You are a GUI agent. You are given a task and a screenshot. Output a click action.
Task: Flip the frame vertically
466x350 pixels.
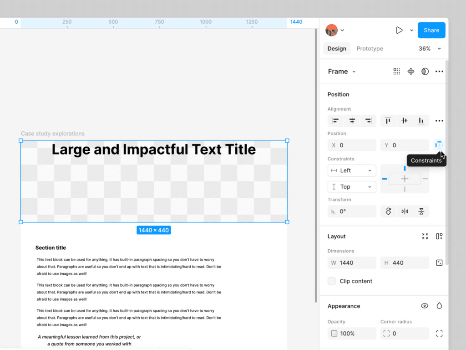pyautogui.click(x=420, y=211)
